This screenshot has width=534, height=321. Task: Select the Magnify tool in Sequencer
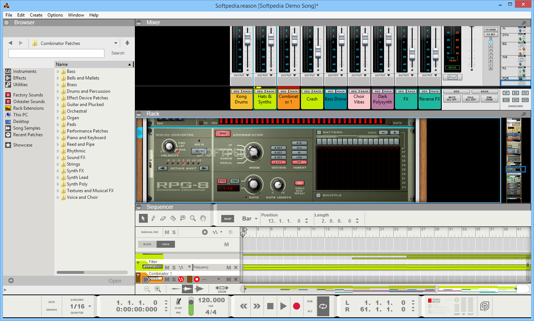tap(193, 218)
